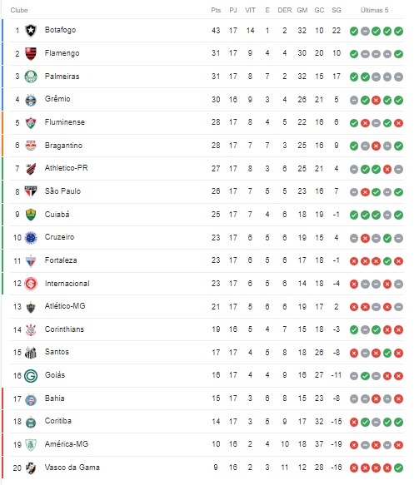Click the Últimas 5 column header

coord(374,10)
